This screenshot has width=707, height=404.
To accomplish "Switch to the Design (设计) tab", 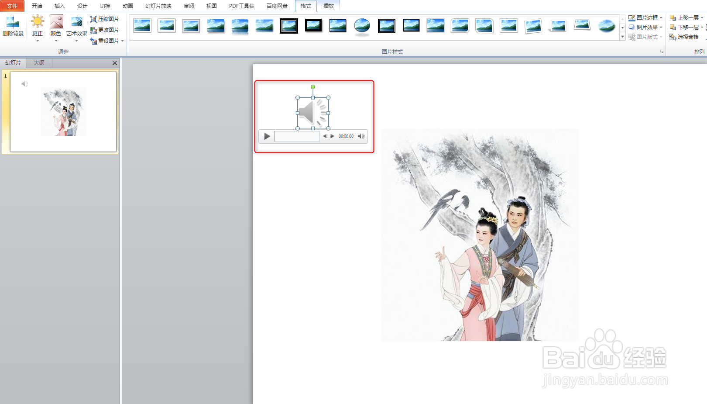I will point(82,6).
